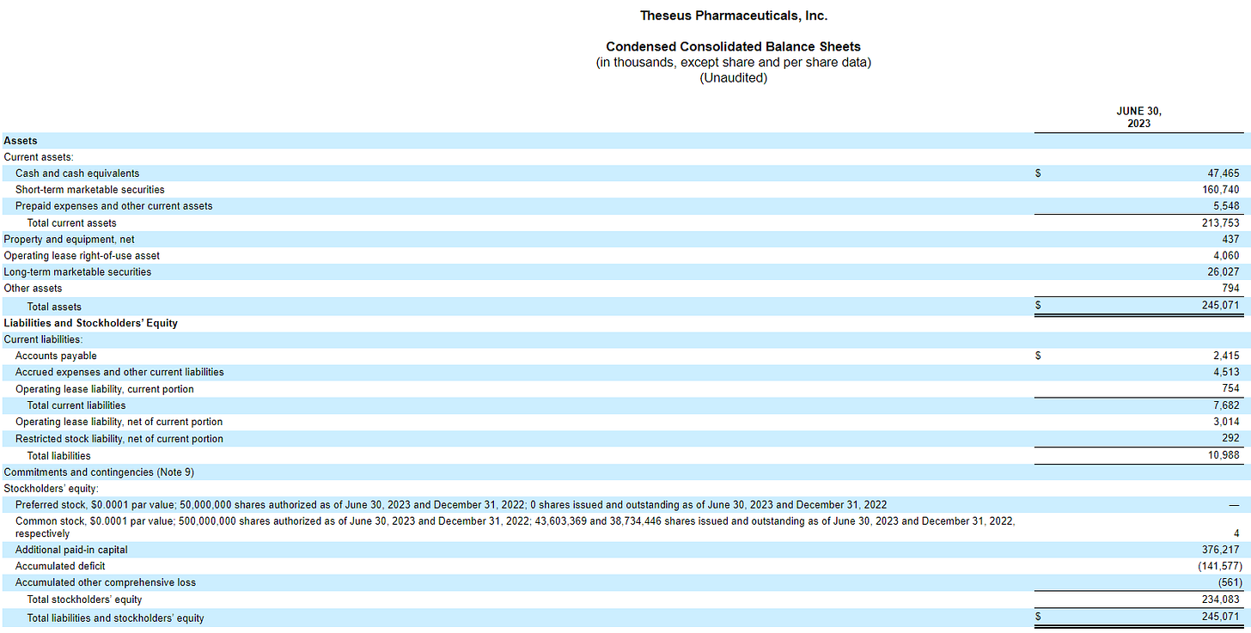Select the 26,027 value
Screen dimensions: 1251x633
(1224, 272)
